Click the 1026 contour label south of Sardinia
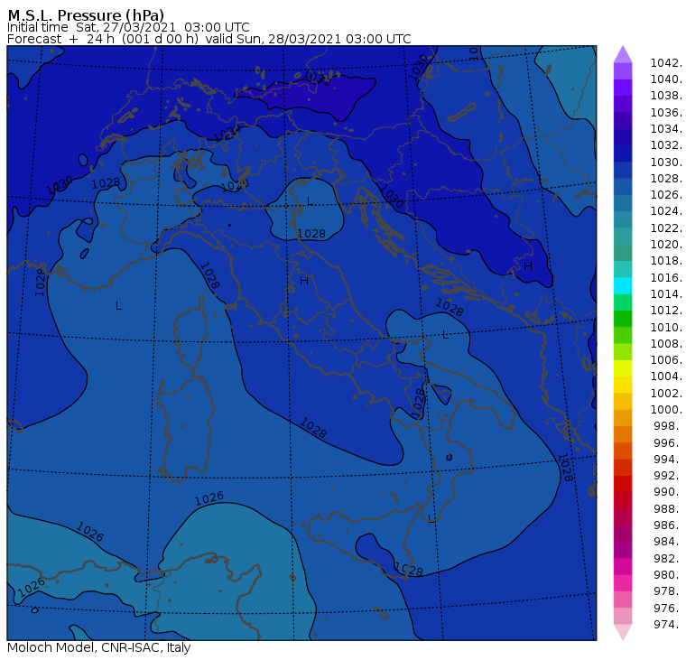The width and height of the screenshot is (686, 660). coord(209,498)
